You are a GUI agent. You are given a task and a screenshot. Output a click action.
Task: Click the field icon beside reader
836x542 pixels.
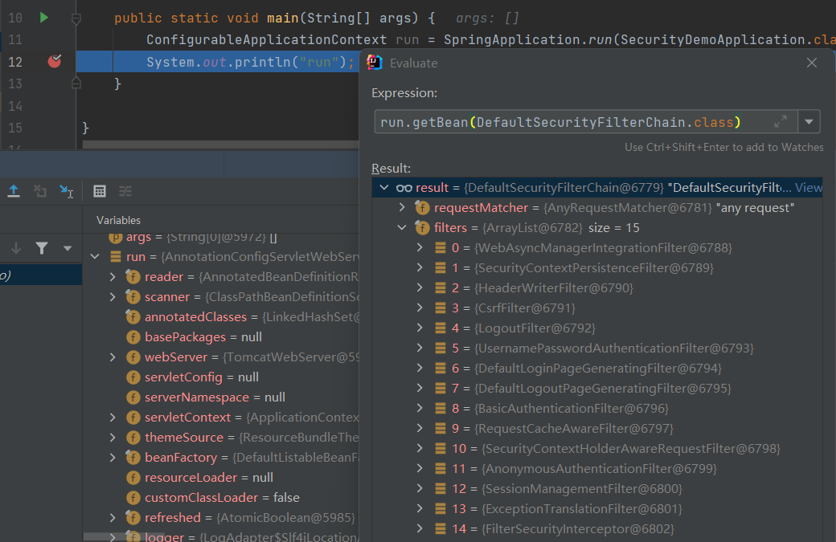point(133,277)
